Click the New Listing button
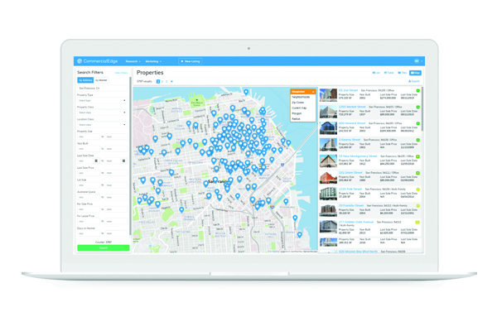The image size is (497, 331). point(191,61)
